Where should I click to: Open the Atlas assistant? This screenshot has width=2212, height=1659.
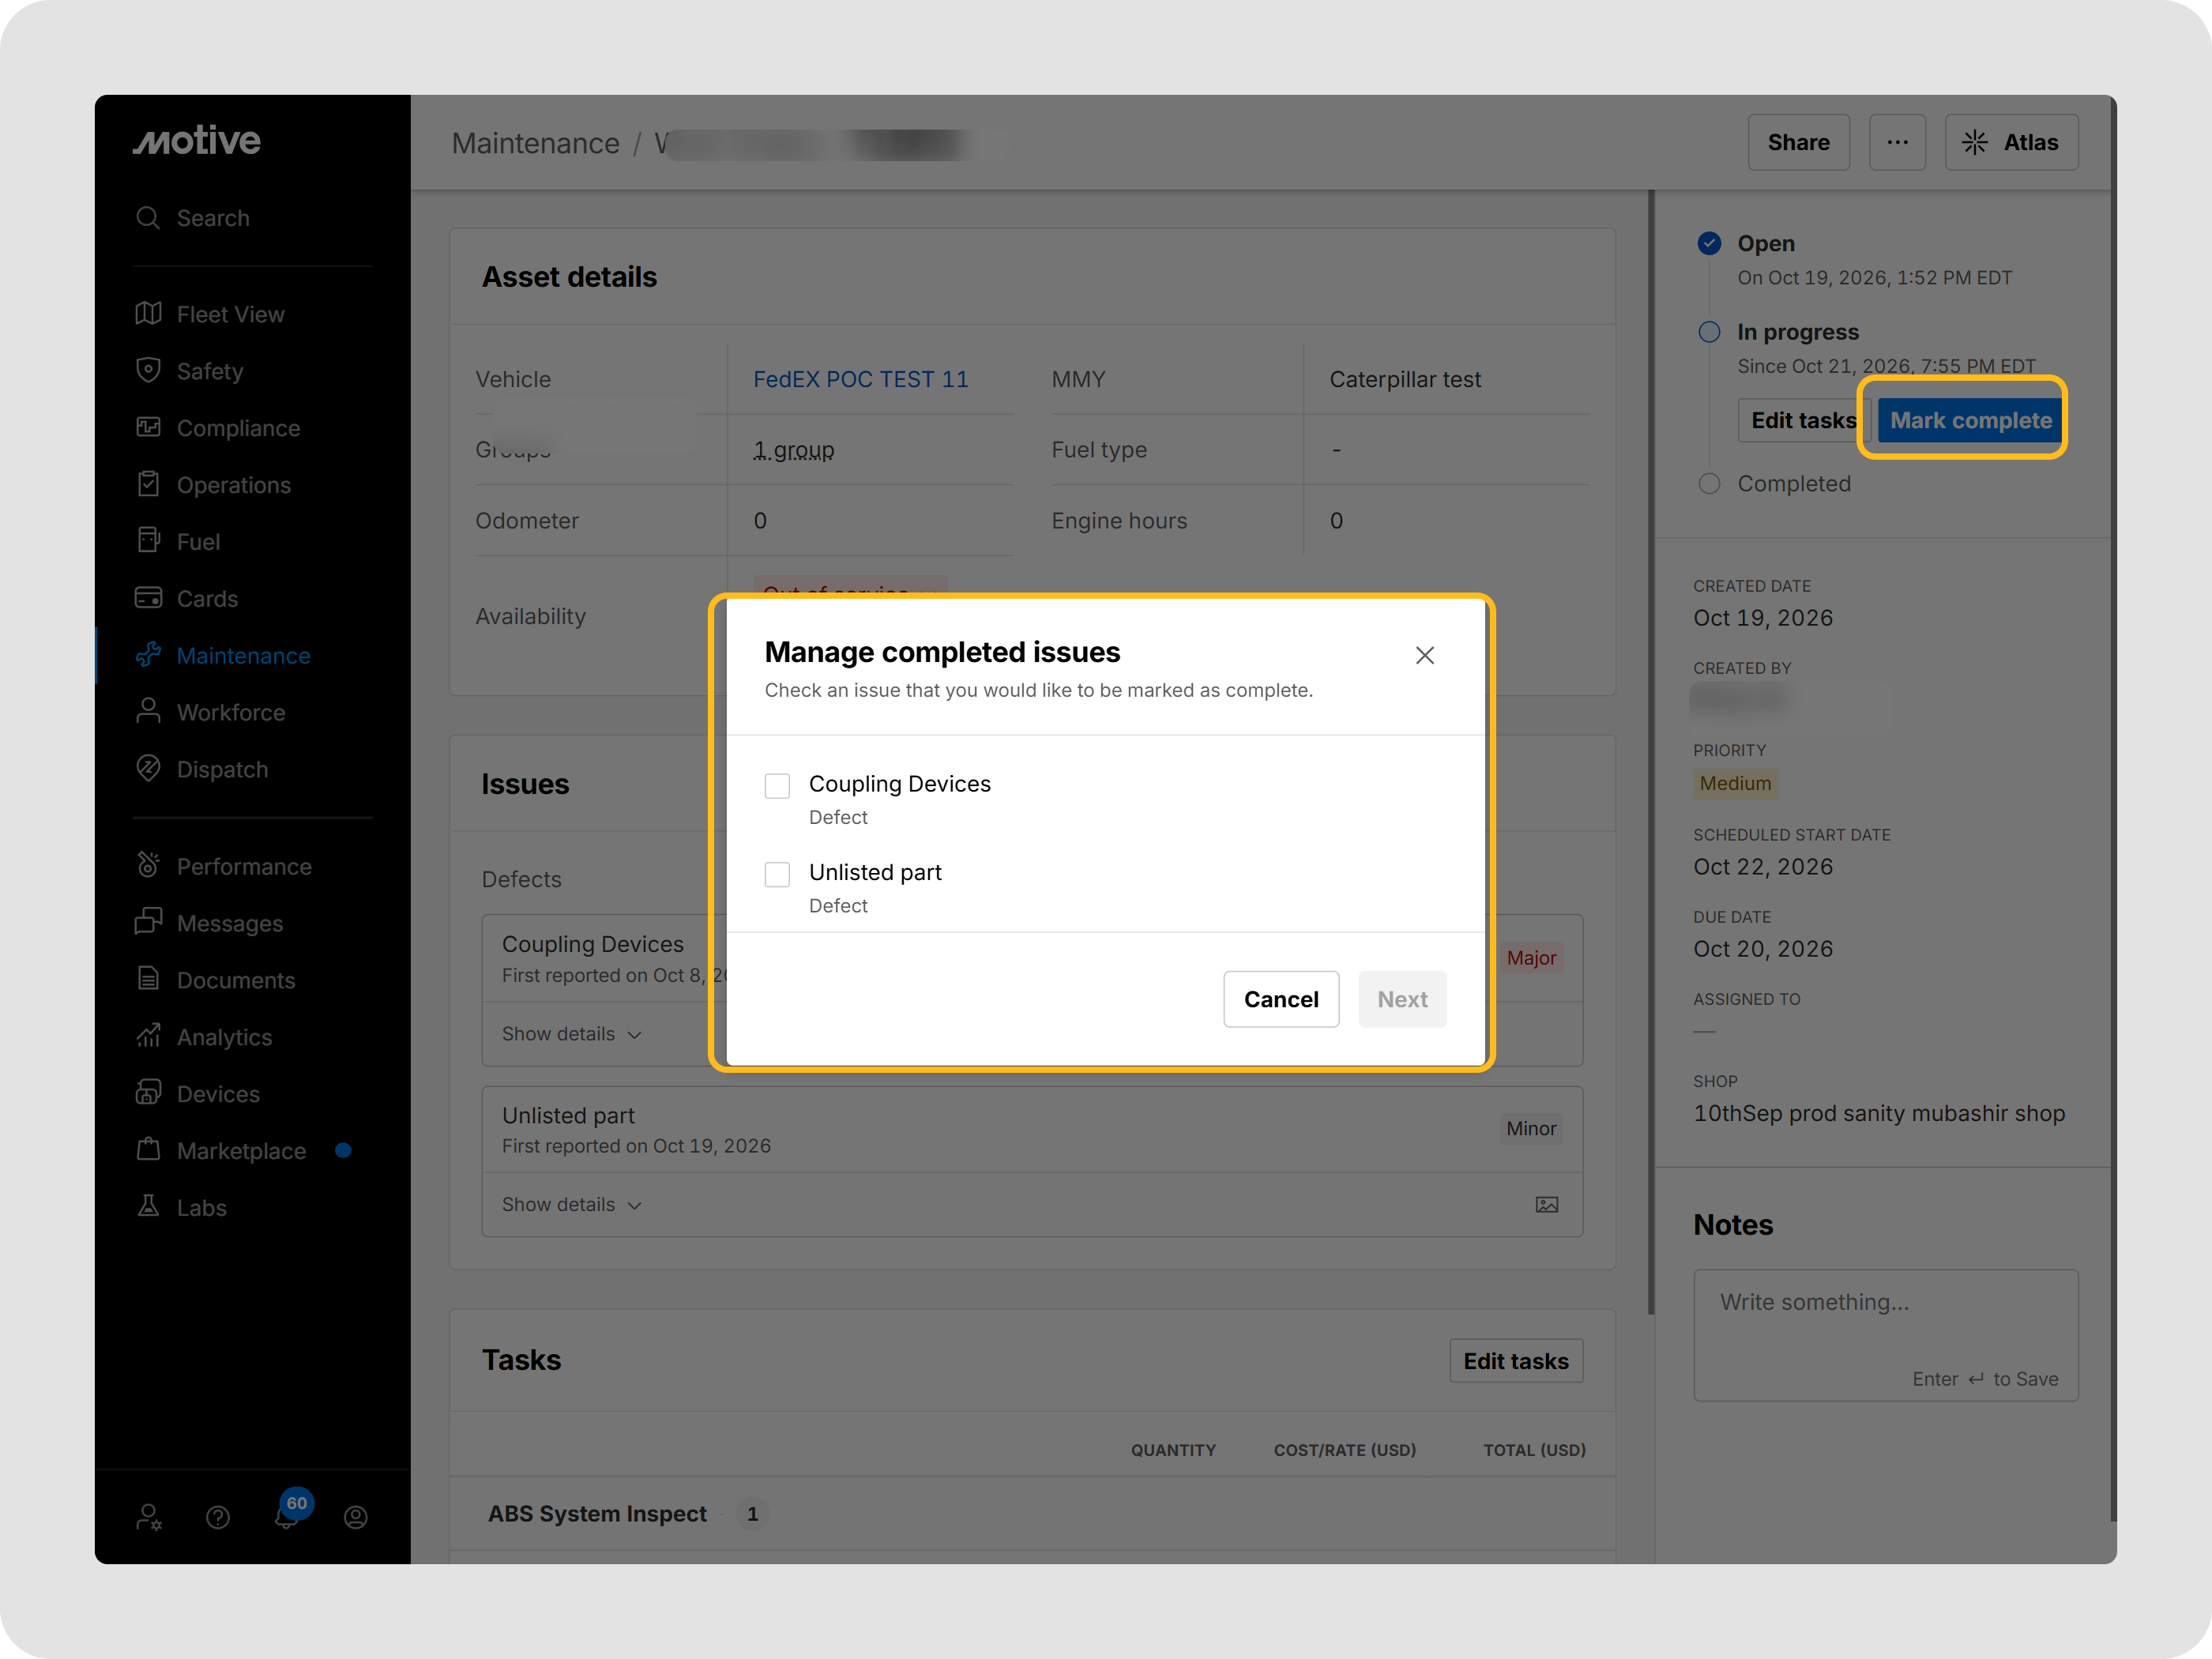pos(2011,142)
